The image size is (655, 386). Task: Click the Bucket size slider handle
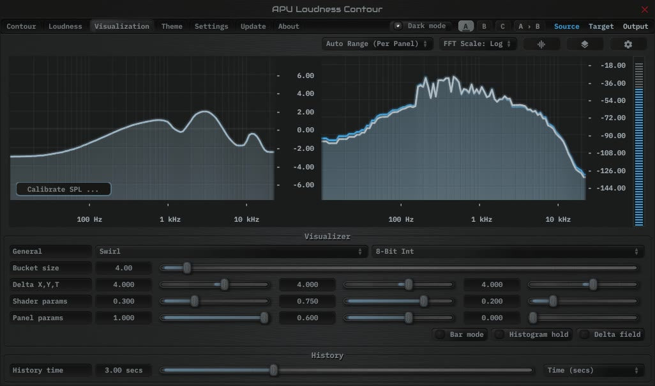click(187, 268)
